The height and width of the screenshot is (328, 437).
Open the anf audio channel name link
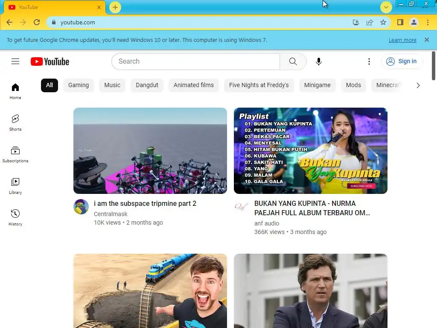point(267,223)
